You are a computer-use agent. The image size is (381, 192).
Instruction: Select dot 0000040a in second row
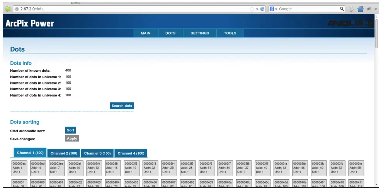pyautogui.click(x=225, y=183)
